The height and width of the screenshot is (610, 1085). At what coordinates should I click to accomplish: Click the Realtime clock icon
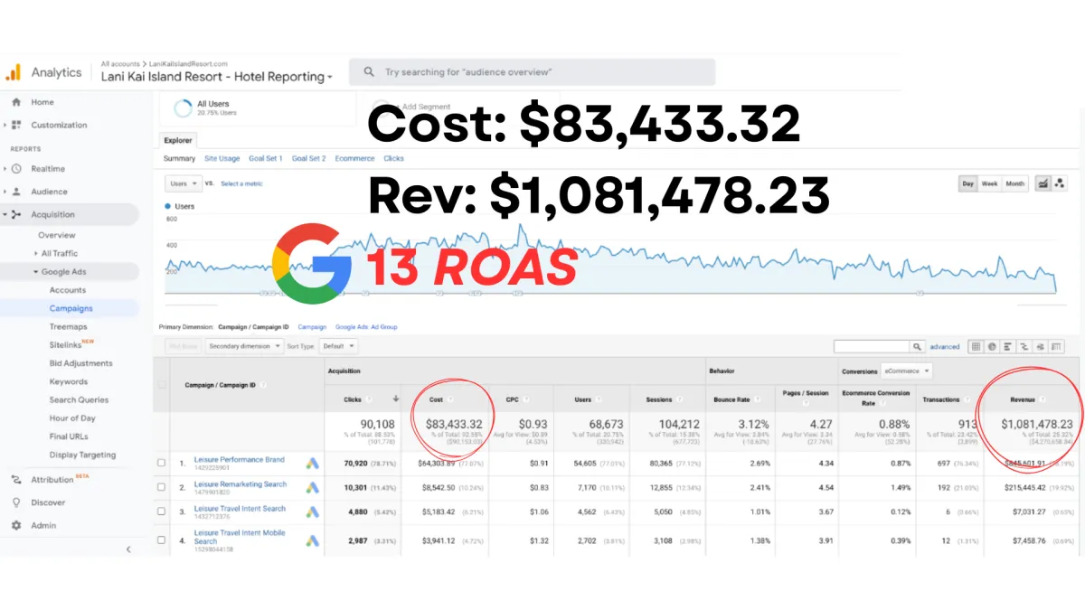click(x=16, y=169)
